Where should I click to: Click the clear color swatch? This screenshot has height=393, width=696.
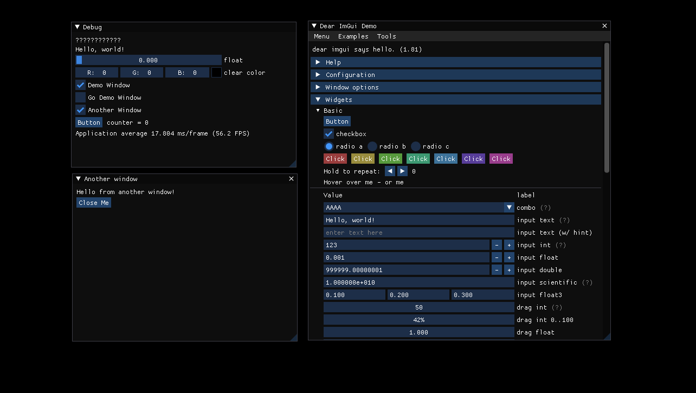click(216, 73)
